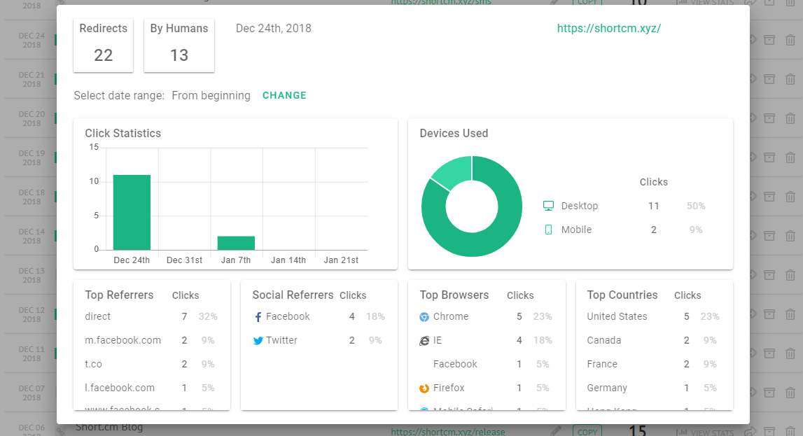The width and height of the screenshot is (803, 436).
Task: Click the Chrome browser icon
Action: [424, 317]
